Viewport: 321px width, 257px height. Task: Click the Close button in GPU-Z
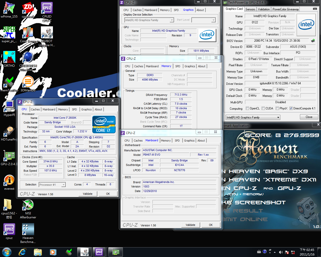(x=309, y=117)
